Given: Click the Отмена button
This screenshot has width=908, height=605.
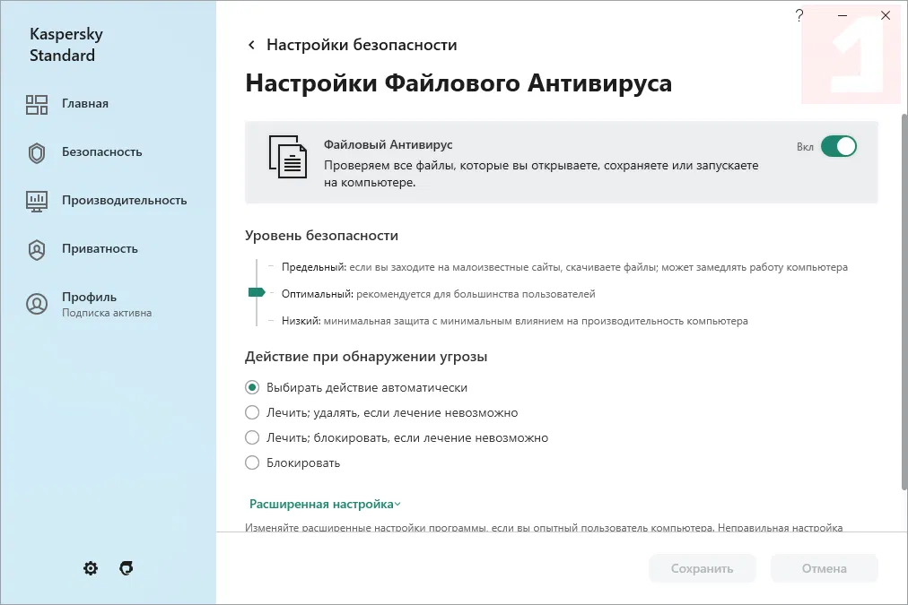Looking at the screenshot, I should (x=824, y=568).
